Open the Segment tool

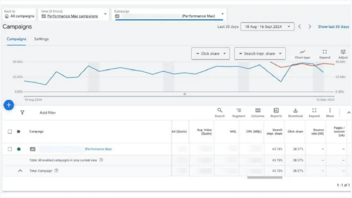click(x=238, y=112)
